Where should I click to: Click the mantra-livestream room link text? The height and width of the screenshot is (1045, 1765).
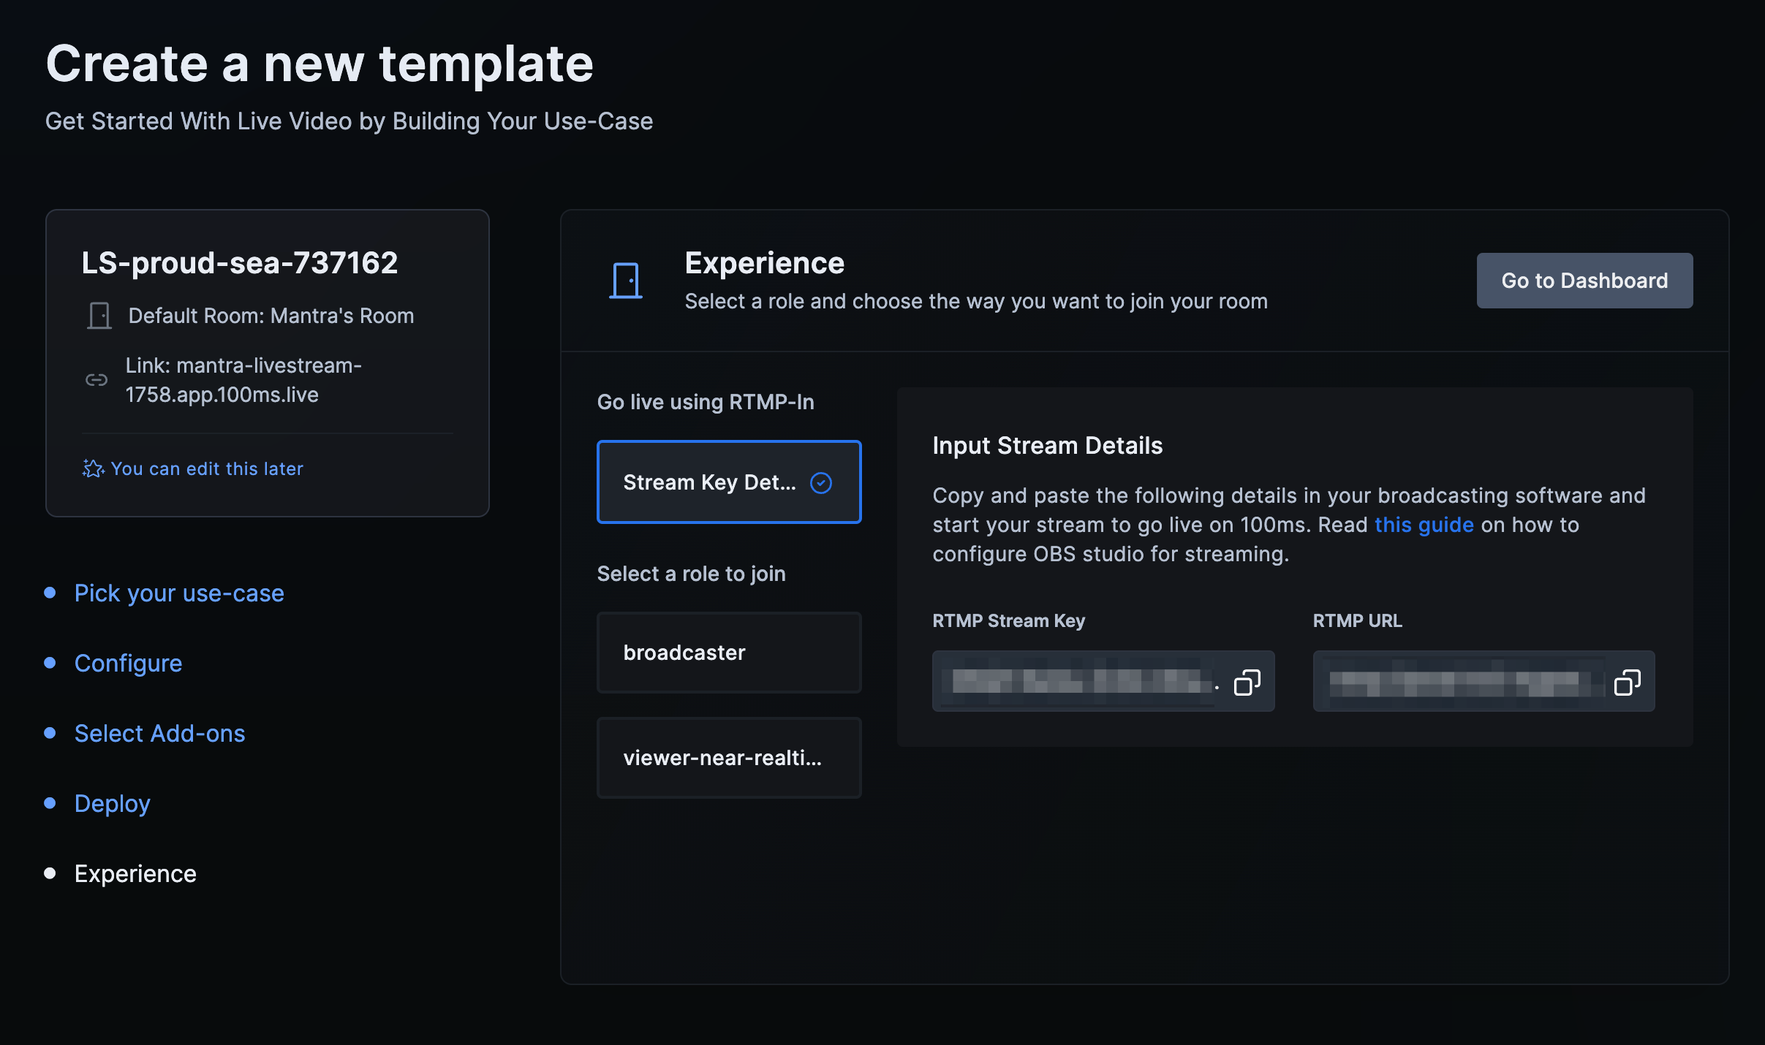244,379
